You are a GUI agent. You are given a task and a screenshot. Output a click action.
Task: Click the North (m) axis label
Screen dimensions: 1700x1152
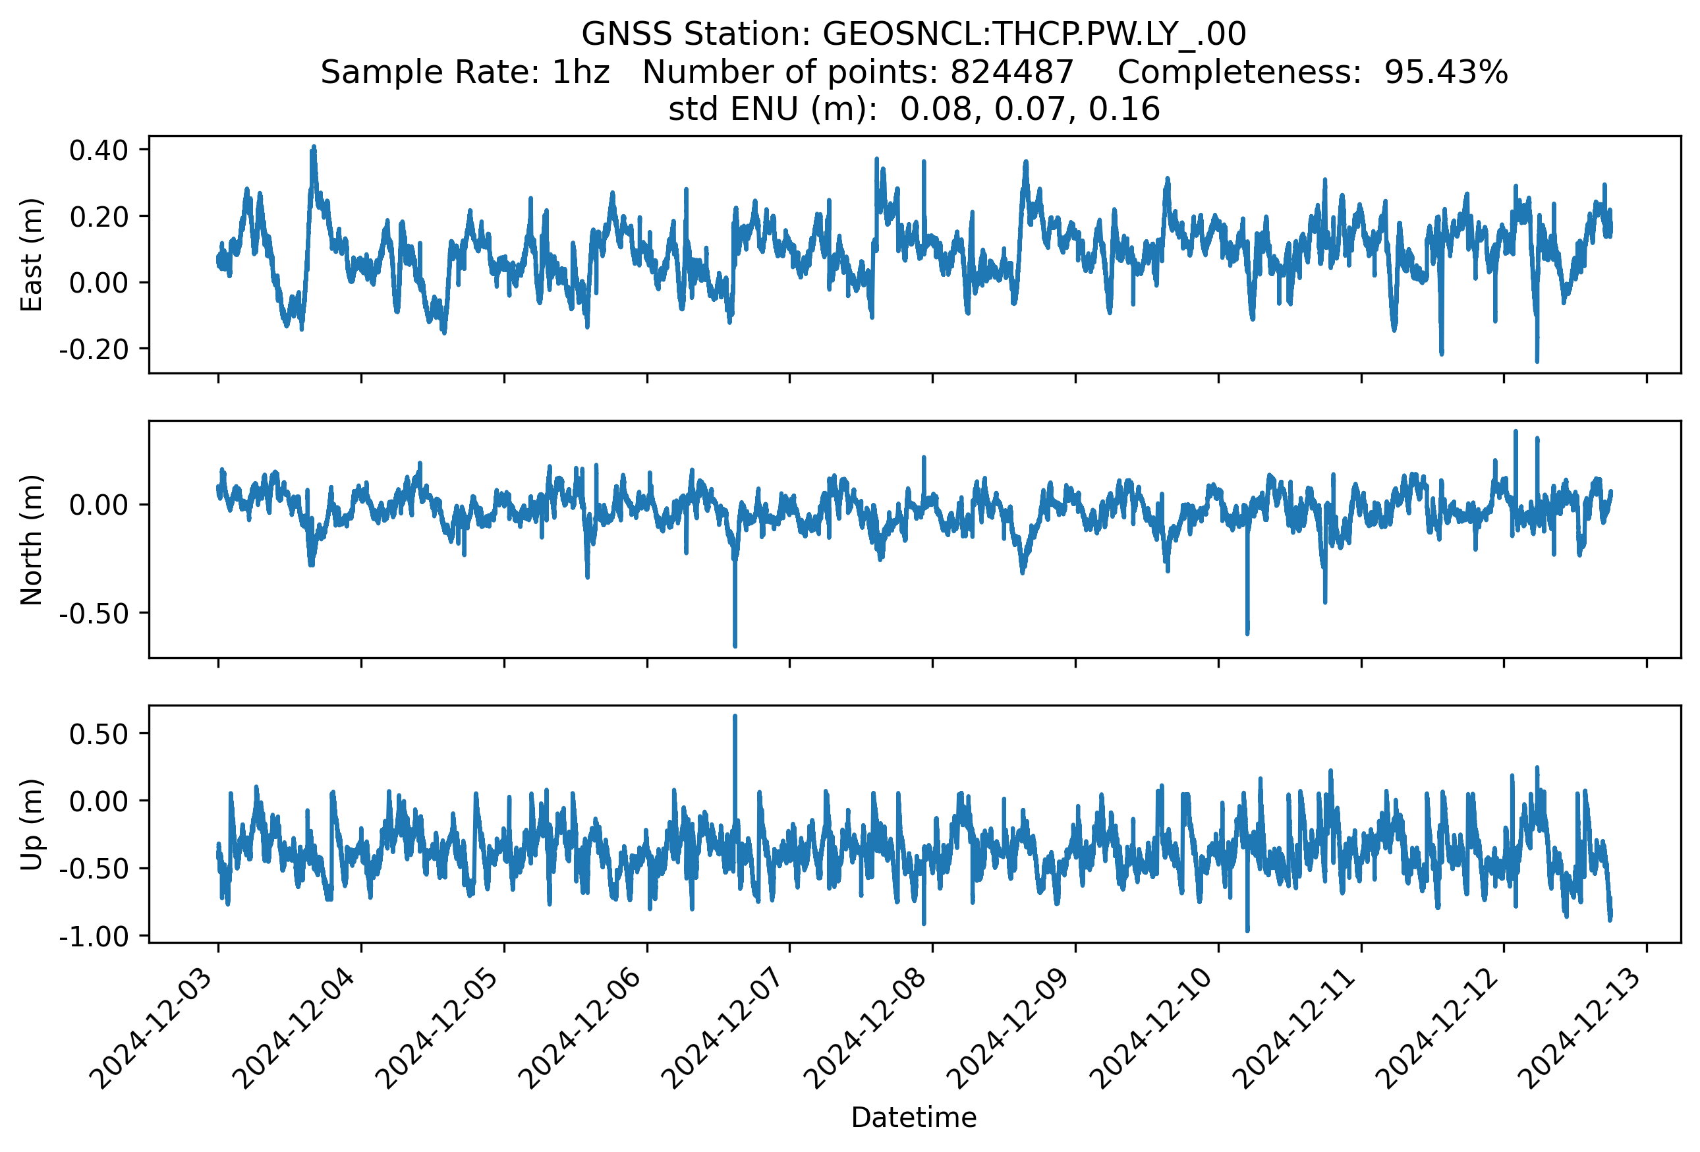tap(31, 540)
